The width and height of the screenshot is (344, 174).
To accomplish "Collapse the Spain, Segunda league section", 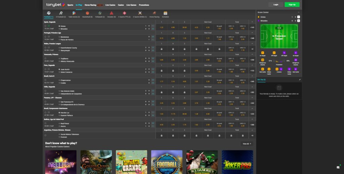I will coord(252,22).
